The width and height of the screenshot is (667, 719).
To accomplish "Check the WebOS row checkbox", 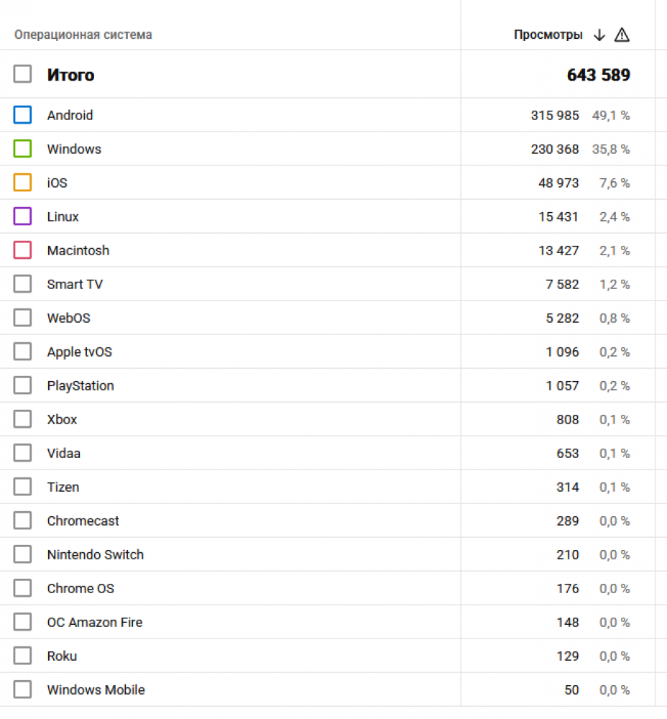I will (x=23, y=318).
